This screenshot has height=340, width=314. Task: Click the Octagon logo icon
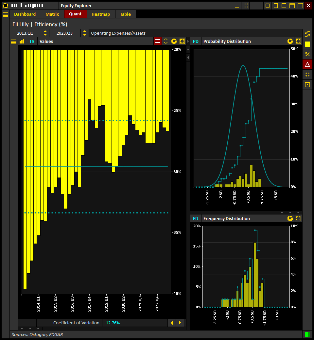(x=6, y=6)
